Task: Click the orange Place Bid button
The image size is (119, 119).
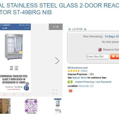Action: pos(115,57)
